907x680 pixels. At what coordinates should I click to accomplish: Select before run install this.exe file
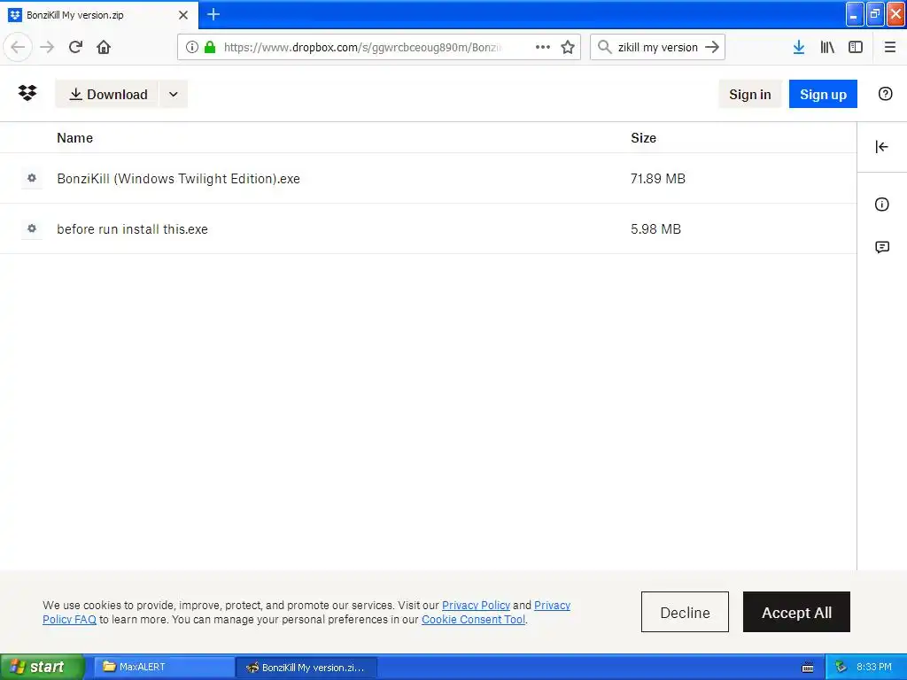(428, 229)
